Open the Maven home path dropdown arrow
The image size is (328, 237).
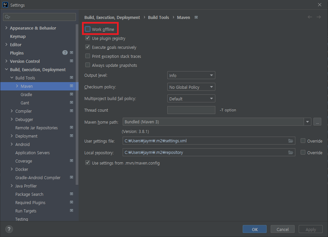point(307,122)
